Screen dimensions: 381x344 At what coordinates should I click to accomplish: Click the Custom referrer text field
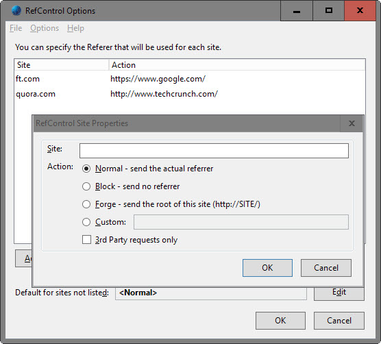(241, 222)
